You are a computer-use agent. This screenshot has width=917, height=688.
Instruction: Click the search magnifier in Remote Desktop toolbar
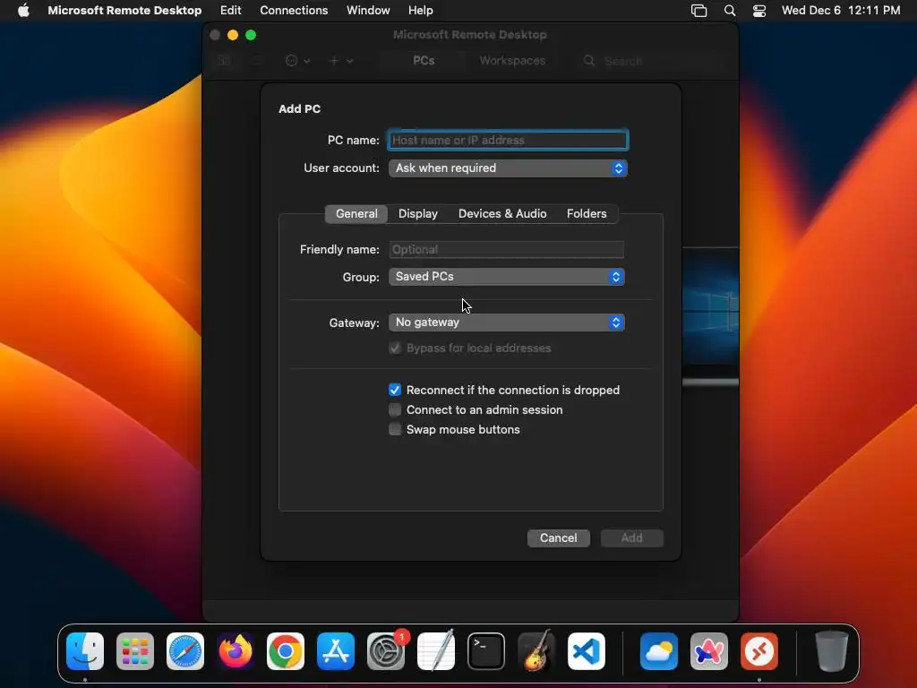(x=589, y=61)
